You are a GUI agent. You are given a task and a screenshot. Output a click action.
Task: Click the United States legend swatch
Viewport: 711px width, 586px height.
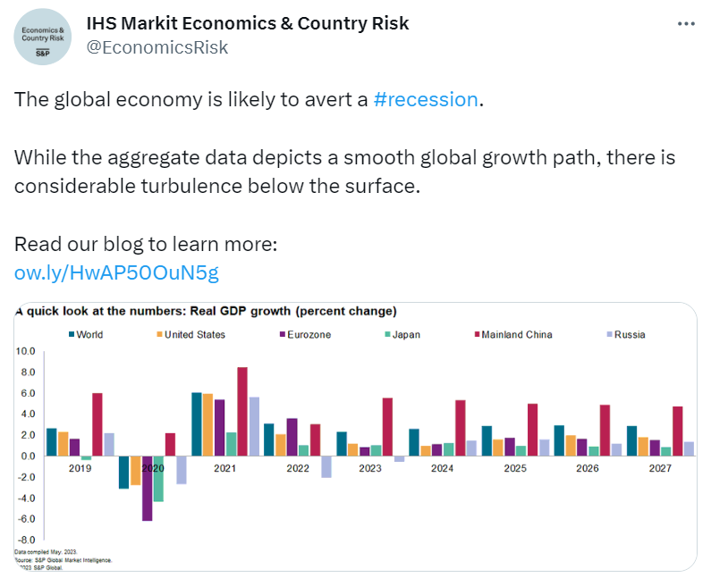tap(160, 335)
